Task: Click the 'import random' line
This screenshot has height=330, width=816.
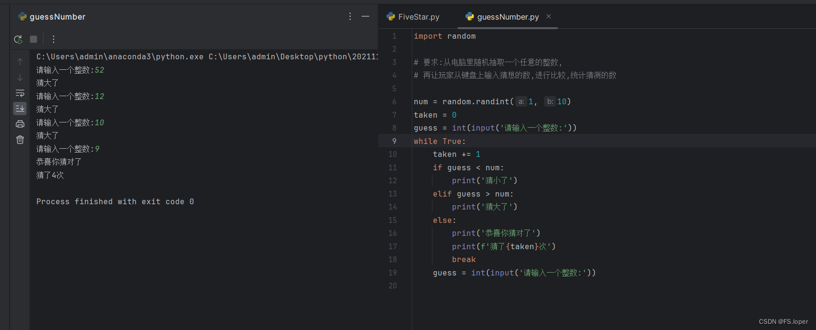Action: (x=445, y=36)
